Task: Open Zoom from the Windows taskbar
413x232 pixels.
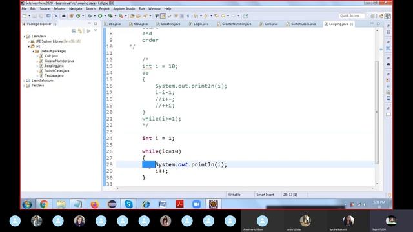Action: coord(196,204)
